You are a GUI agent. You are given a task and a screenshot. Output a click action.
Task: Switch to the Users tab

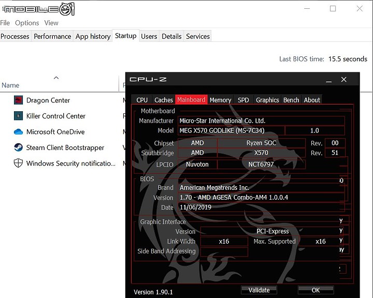149,36
